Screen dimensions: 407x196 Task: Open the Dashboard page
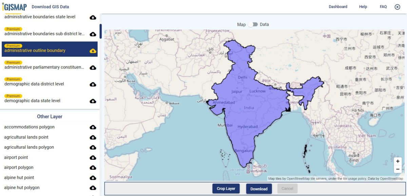[x=338, y=6]
